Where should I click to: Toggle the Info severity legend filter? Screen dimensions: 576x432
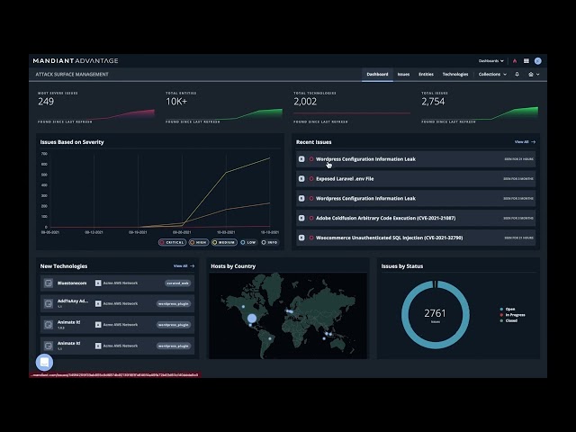pos(270,242)
